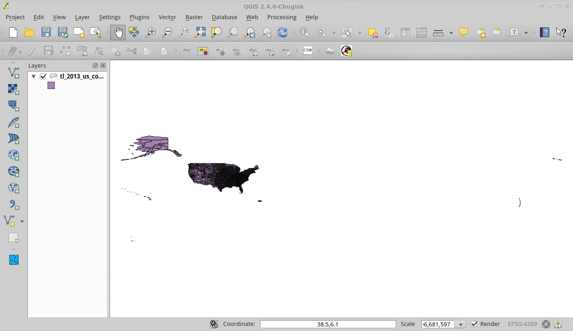Image resolution: width=573 pixels, height=331 pixels.
Task: Collapse the tl_2013_us layer tree arrow
Action: (x=34, y=76)
